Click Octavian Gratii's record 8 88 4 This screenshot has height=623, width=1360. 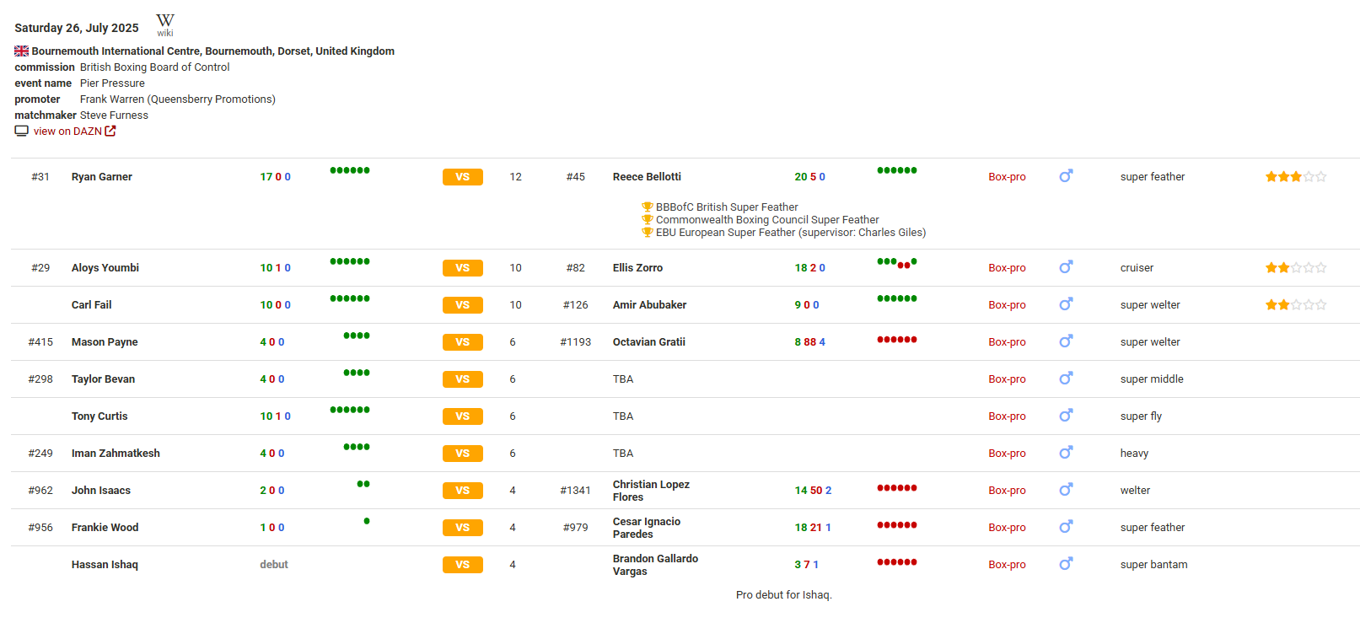click(809, 342)
